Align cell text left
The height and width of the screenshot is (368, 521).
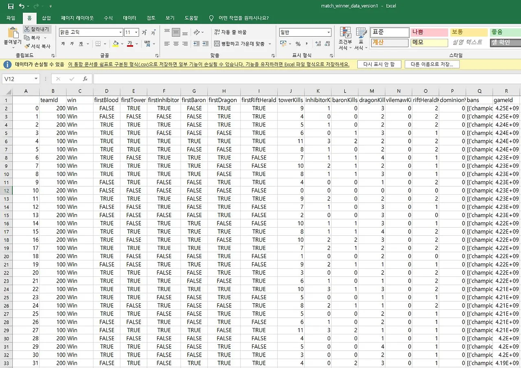167,44
